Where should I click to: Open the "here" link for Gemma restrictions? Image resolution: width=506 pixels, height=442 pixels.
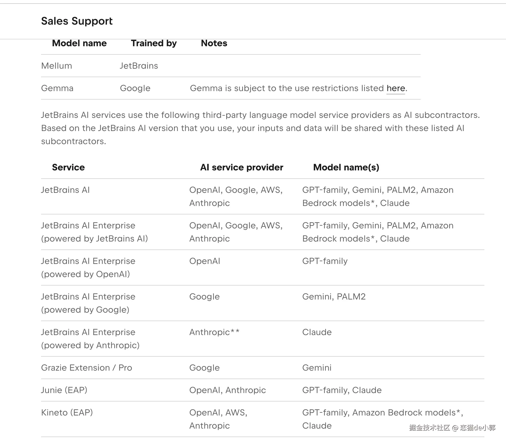(x=396, y=88)
